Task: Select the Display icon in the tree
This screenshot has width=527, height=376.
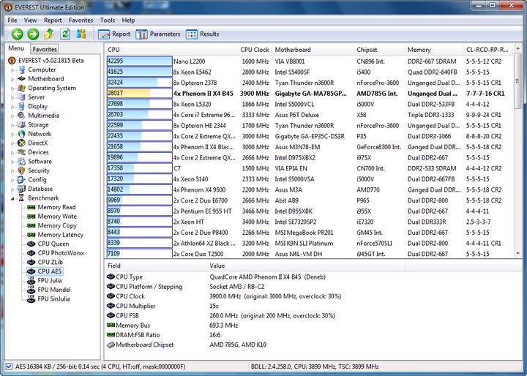Action: pos(21,106)
